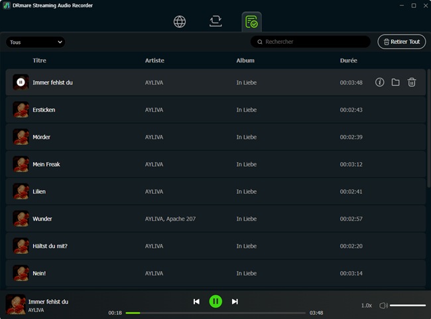
Task: Click the Wunder album thumbnail
Action: point(21,219)
